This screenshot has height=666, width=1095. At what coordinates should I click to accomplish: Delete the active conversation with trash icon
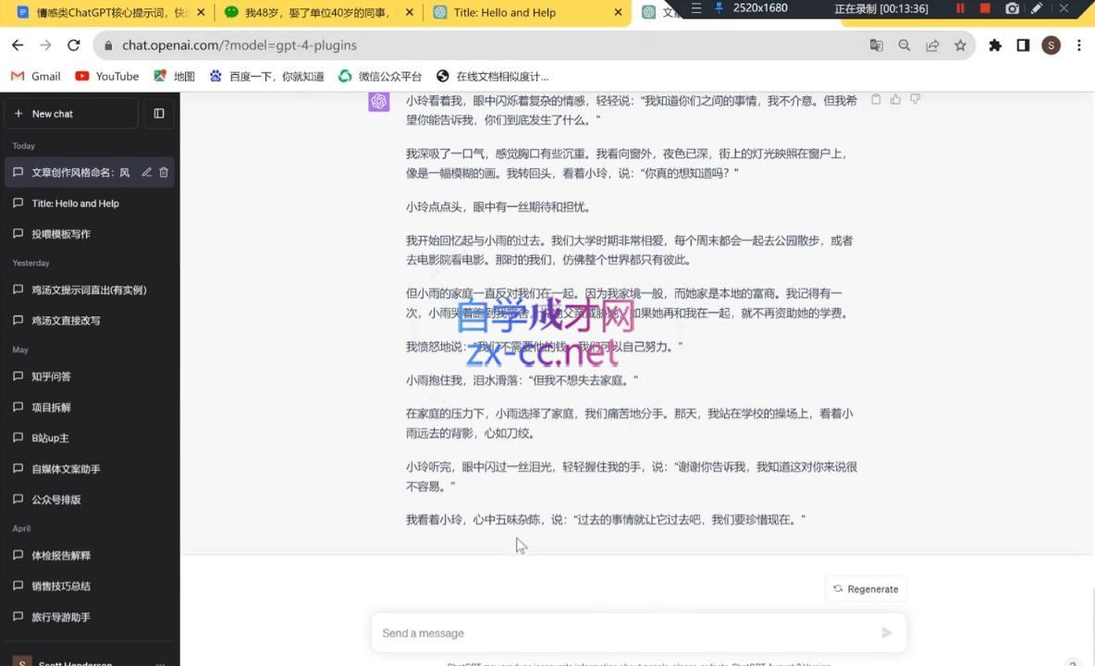(x=163, y=171)
